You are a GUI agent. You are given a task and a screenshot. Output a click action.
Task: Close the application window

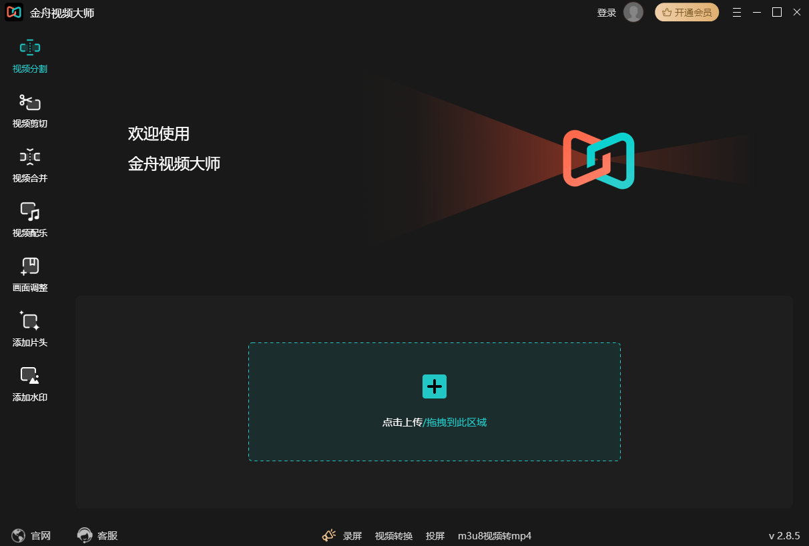click(x=797, y=12)
